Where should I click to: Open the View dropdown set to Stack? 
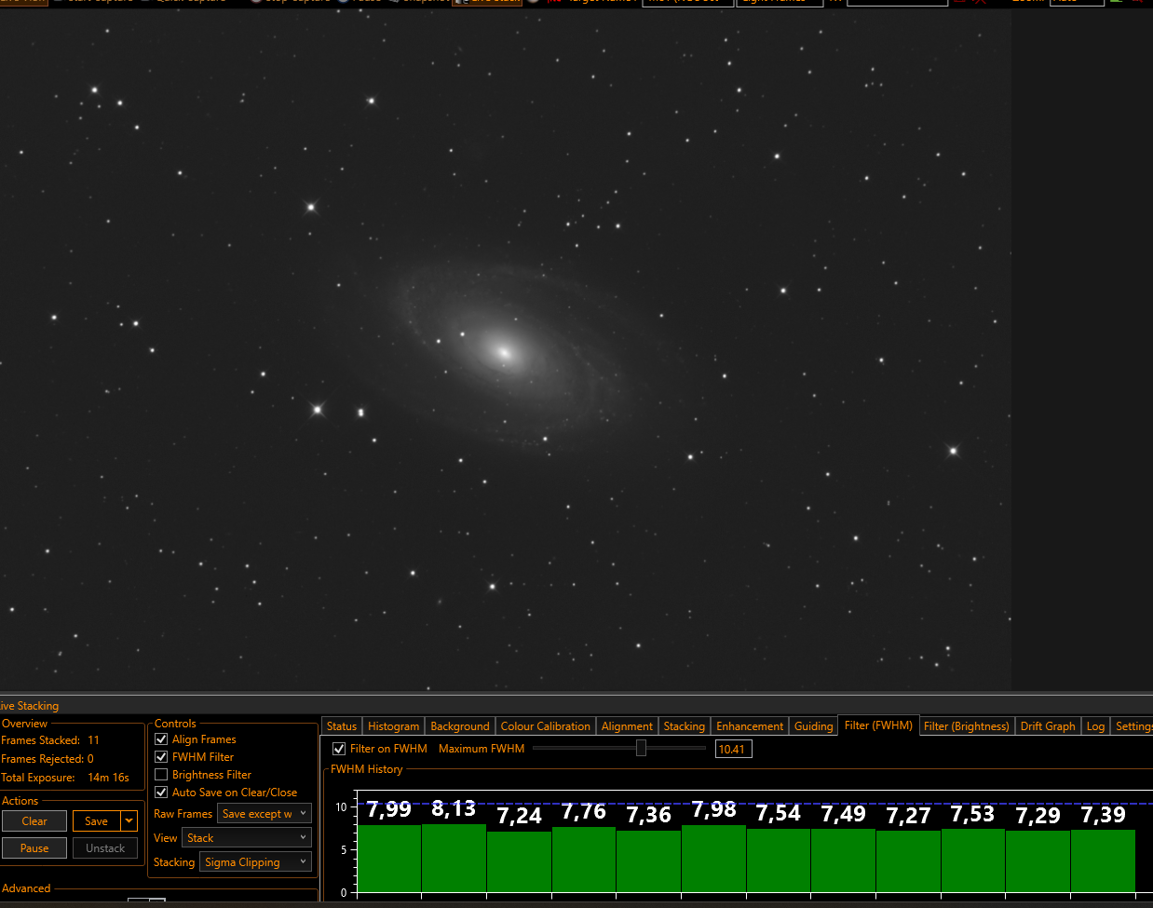point(247,838)
